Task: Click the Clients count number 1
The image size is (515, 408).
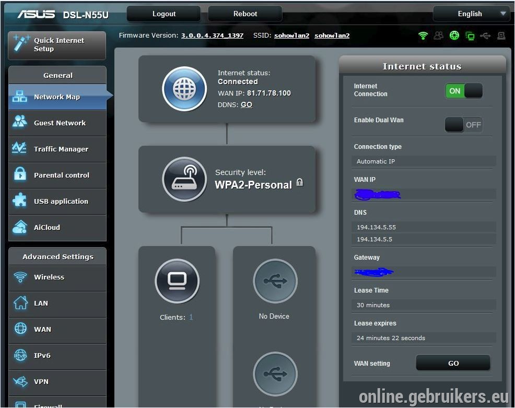Action: 191,317
